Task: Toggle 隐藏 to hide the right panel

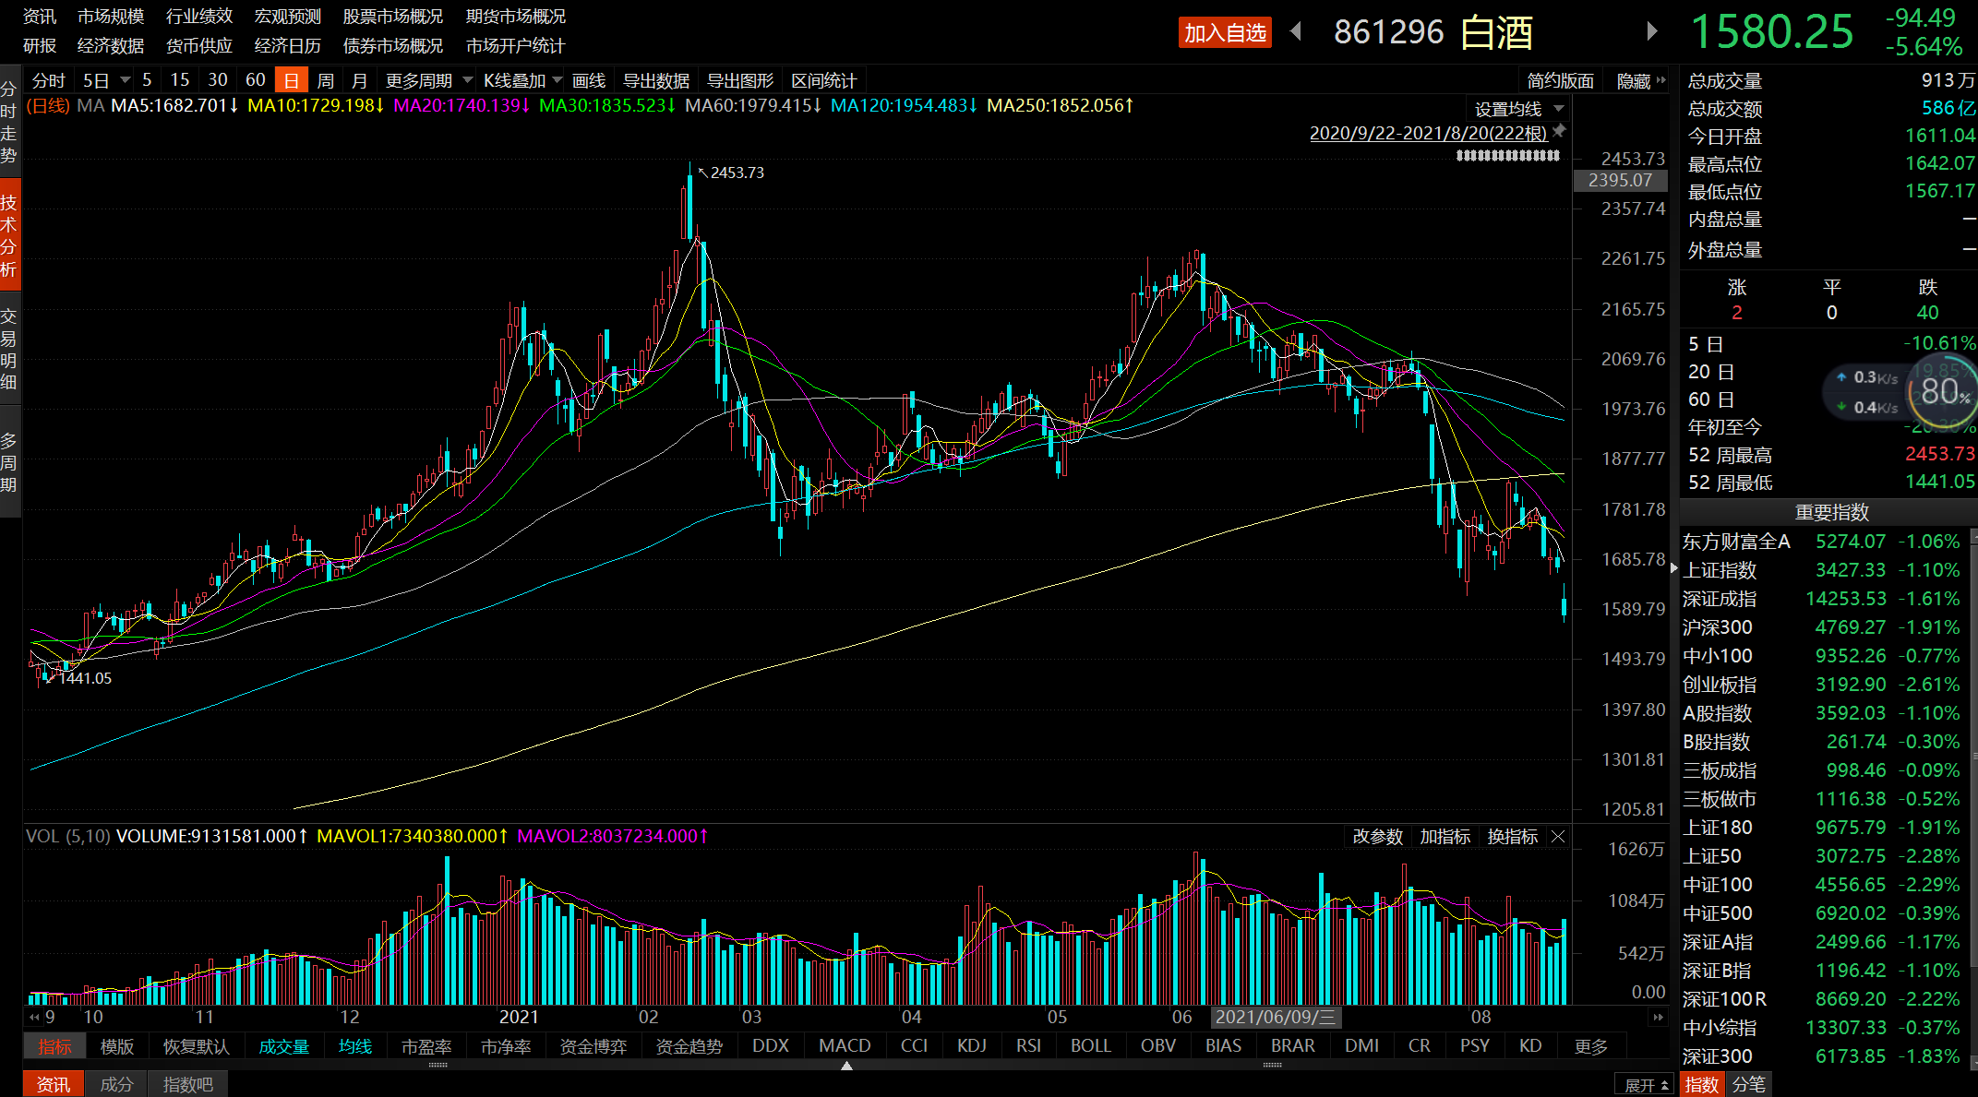Action: pyautogui.click(x=1635, y=79)
